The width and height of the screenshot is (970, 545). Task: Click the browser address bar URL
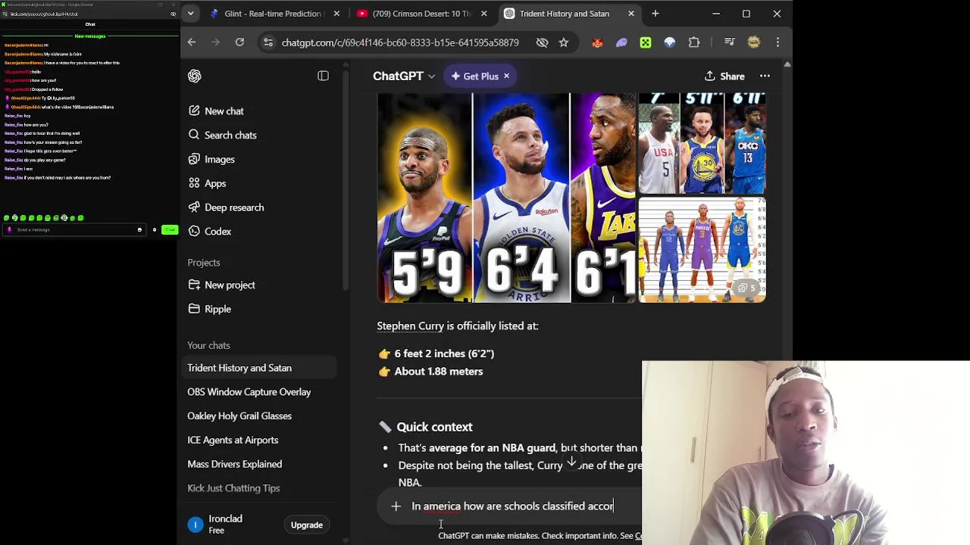[400, 42]
